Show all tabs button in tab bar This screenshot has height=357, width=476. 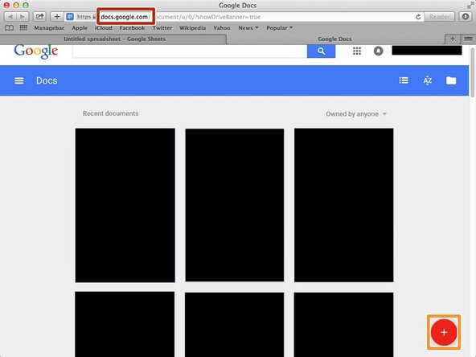pyautogui.click(x=468, y=39)
